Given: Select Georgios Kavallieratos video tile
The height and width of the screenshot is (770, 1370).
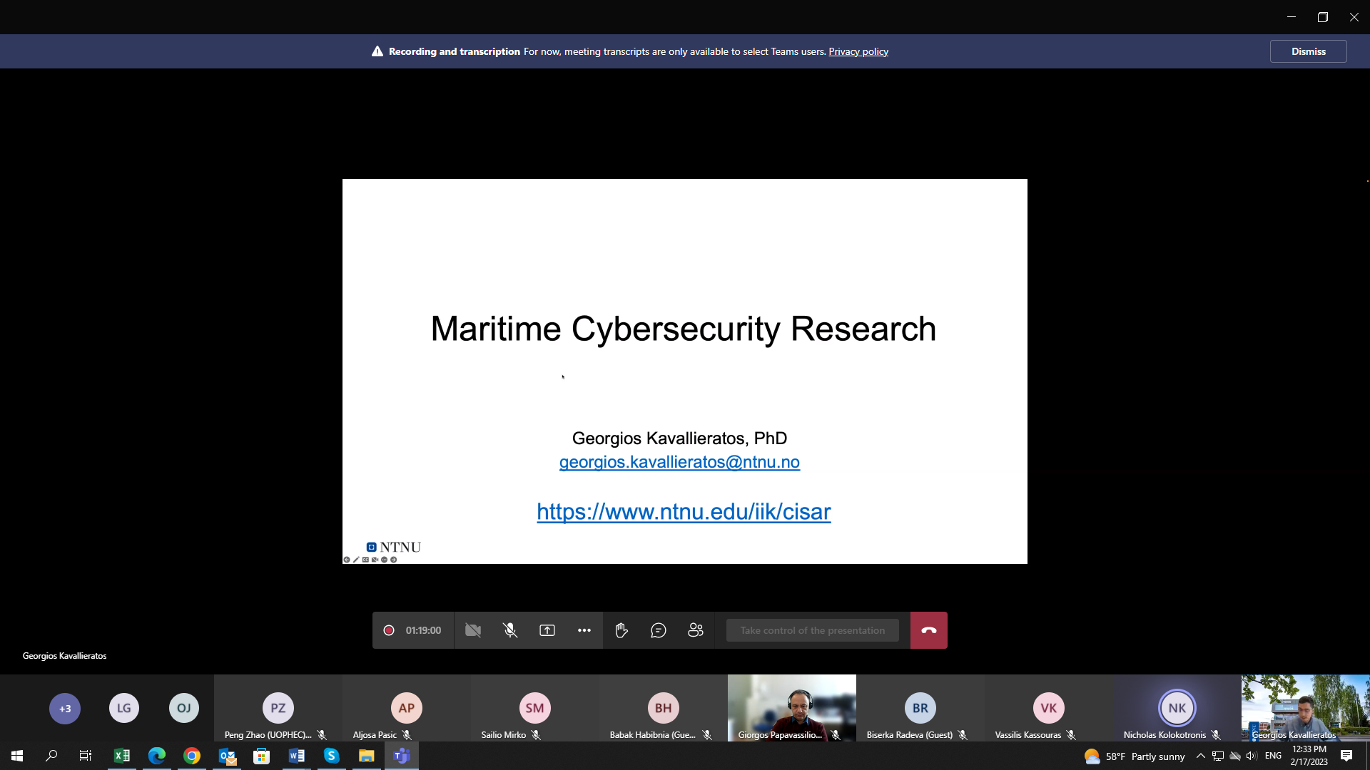Looking at the screenshot, I should click(x=1305, y=707).
